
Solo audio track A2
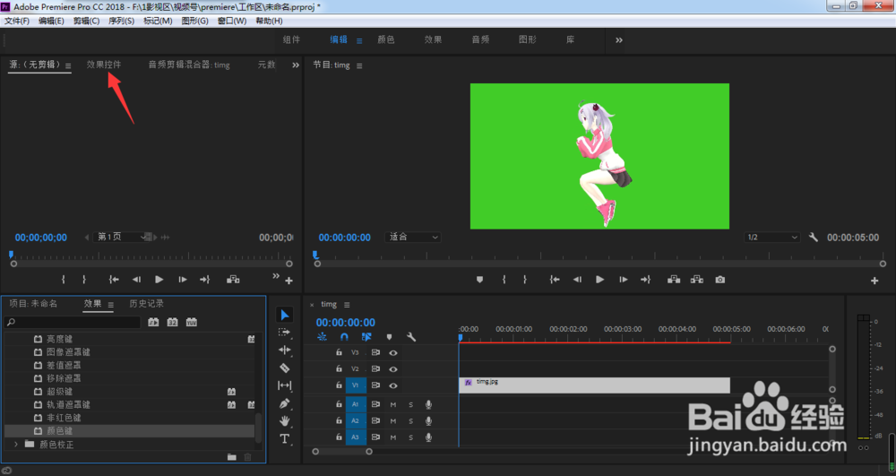[410, 421]
